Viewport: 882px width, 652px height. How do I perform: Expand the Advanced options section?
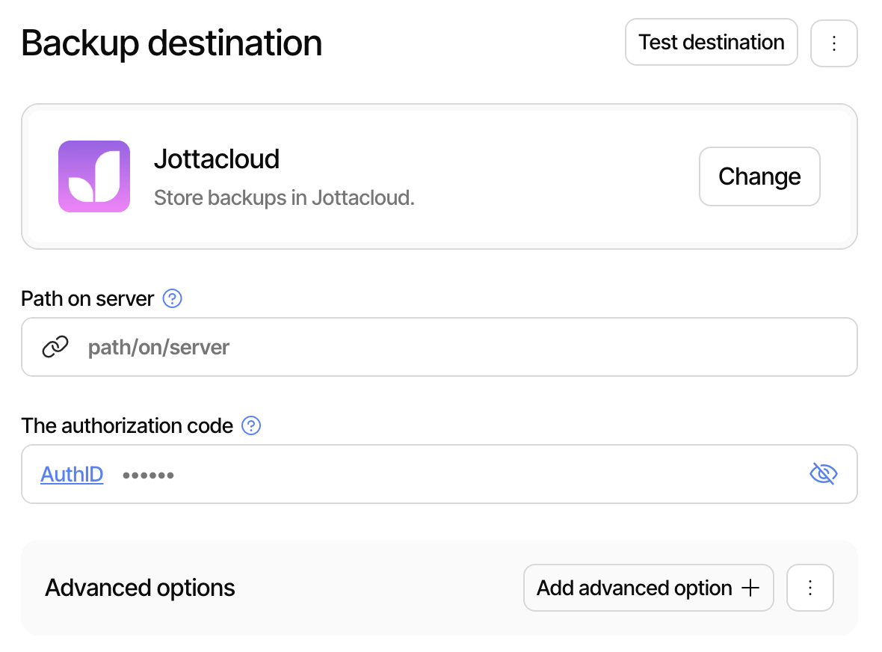pyautogui.click(x=140, y=588)
